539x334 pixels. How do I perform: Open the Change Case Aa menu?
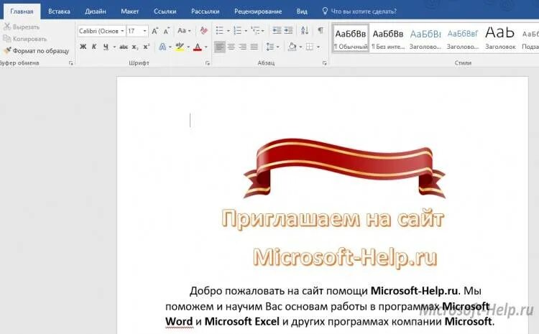184,31
